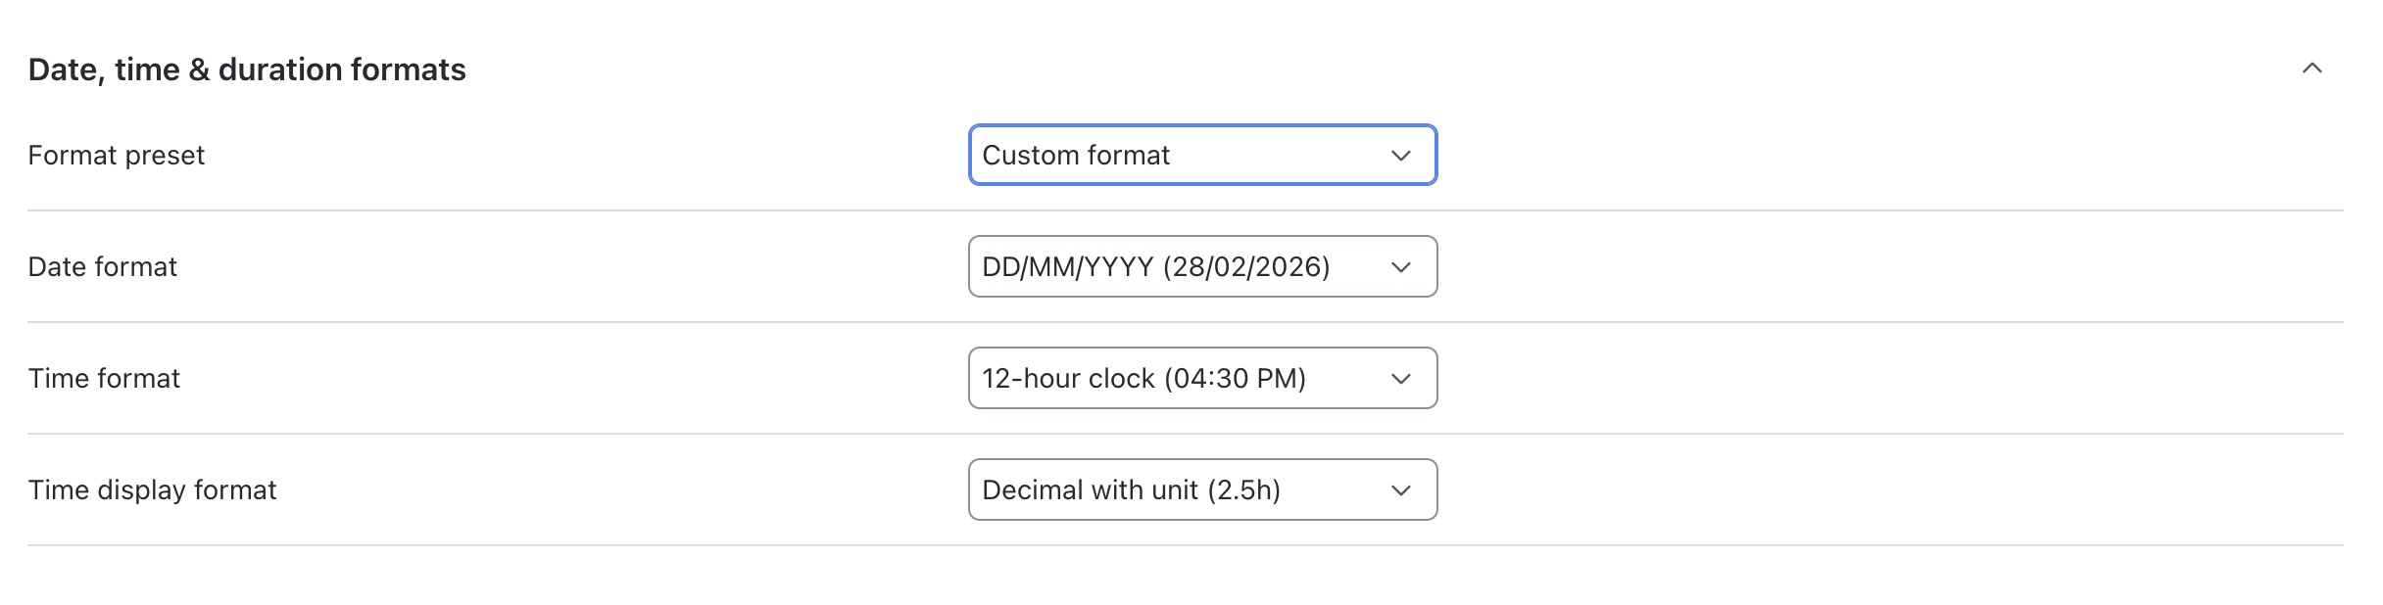Select the 12-hour clock (04:30 PM) value text

[1144, 379]
